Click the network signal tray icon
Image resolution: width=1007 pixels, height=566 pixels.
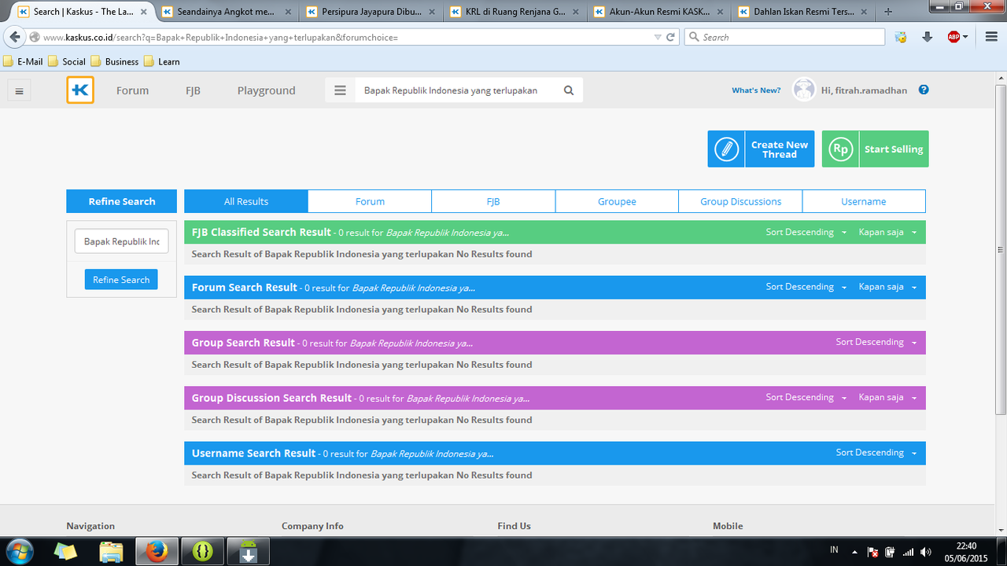click(x=908, y=552)
